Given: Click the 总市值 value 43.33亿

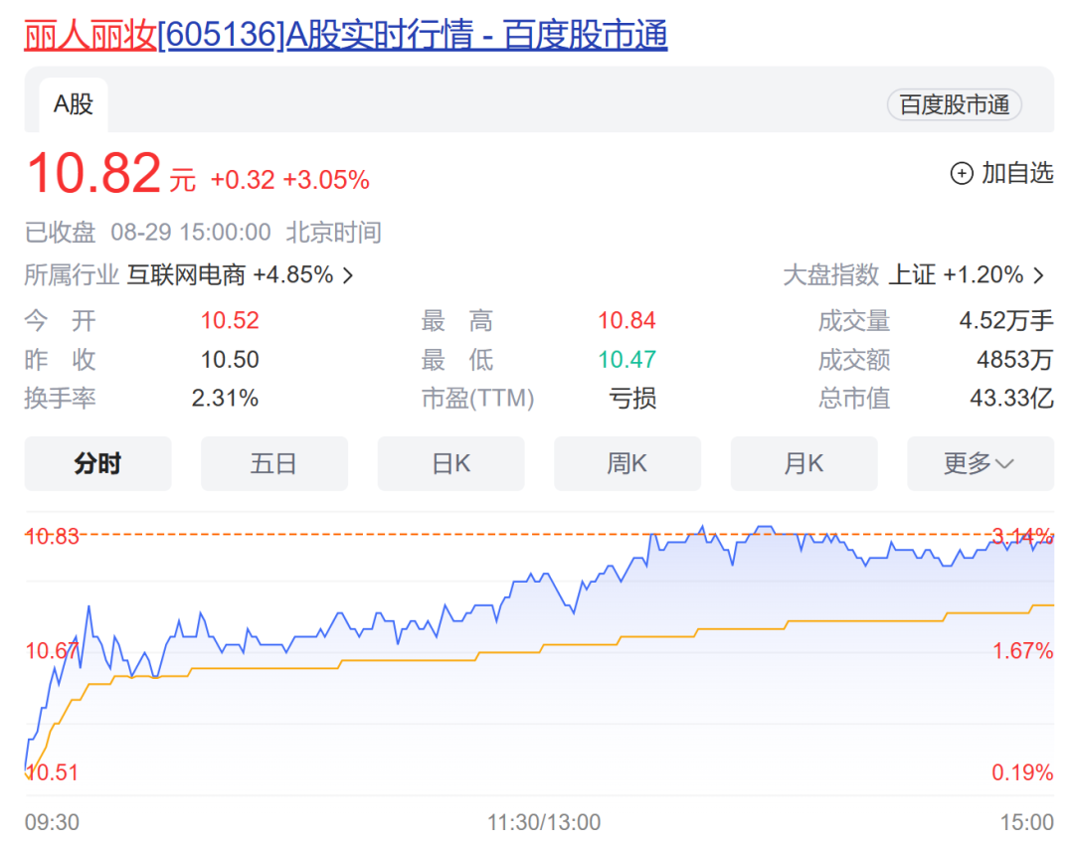Looking at the screenshot, I should click(x=1011, y=398).
